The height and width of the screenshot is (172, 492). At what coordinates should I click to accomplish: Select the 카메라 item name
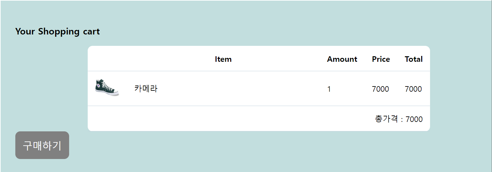146,88
